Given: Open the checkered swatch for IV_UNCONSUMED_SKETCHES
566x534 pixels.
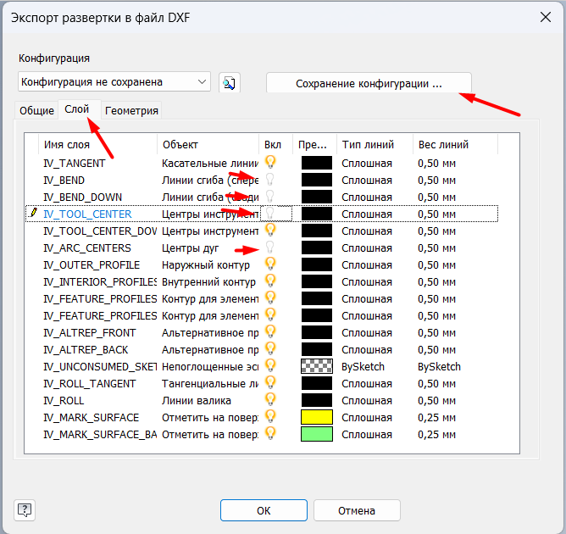Looking at the screenshot, I should coord(317,366).
